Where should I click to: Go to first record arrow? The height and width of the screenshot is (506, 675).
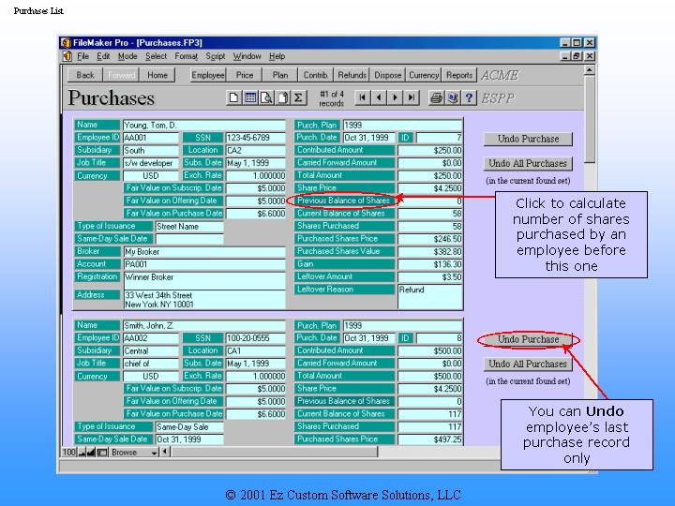tap(363, 97)
